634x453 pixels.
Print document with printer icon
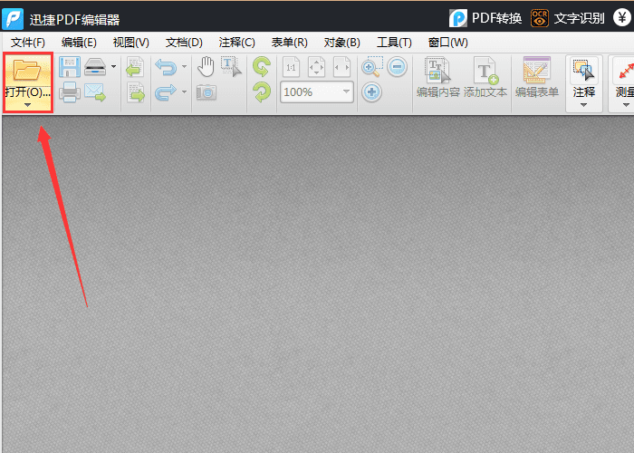[x=69, y=92]
